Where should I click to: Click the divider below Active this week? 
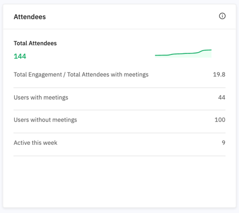[x=119, y=156]
